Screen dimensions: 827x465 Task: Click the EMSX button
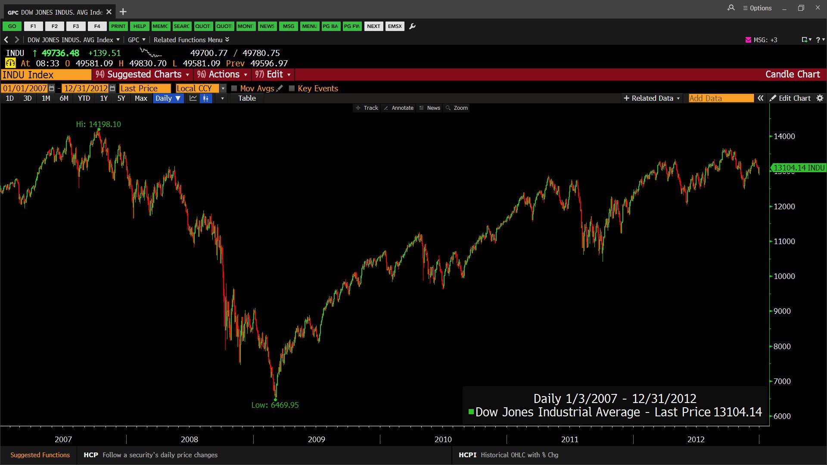(x=395, y=26)
